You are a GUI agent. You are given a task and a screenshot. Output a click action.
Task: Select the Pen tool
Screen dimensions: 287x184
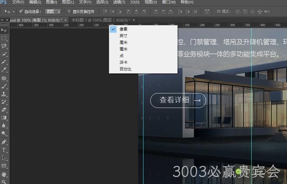4,142
